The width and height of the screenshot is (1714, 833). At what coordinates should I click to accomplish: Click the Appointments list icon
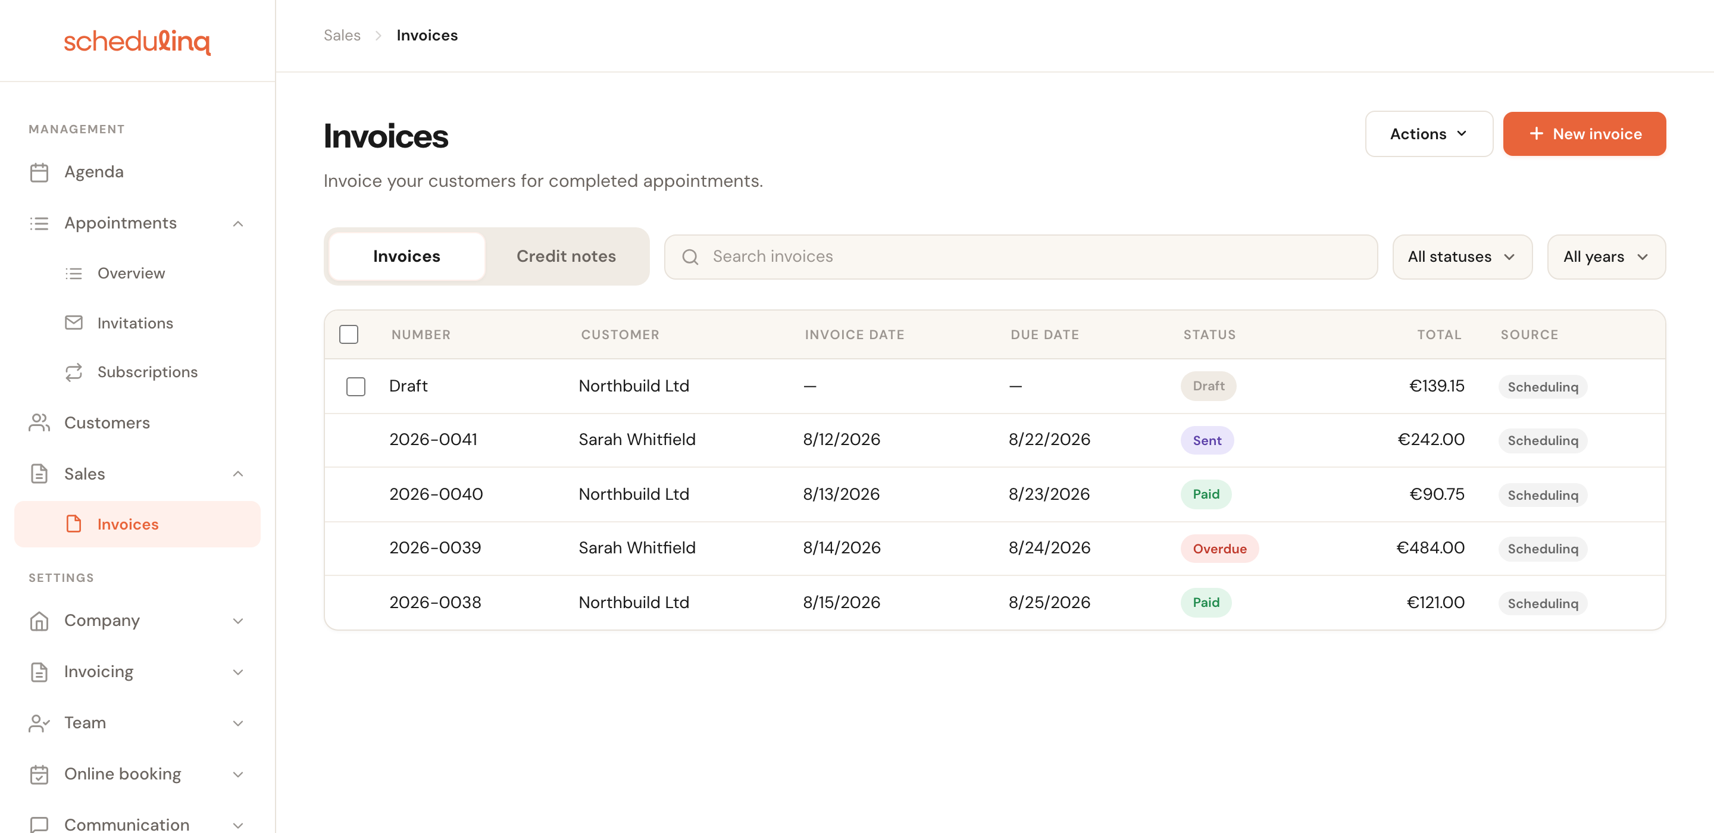point(39,224)
